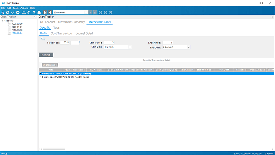Click the Stat UOM Code column header

[205, 70]
